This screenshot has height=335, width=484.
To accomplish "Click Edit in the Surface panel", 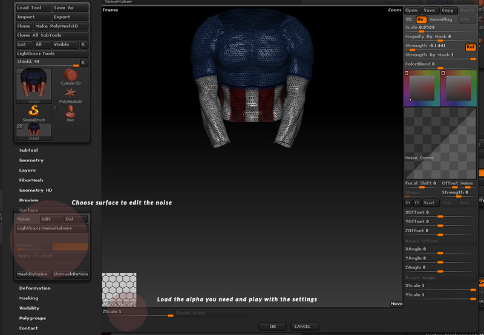I will [51, 219].
